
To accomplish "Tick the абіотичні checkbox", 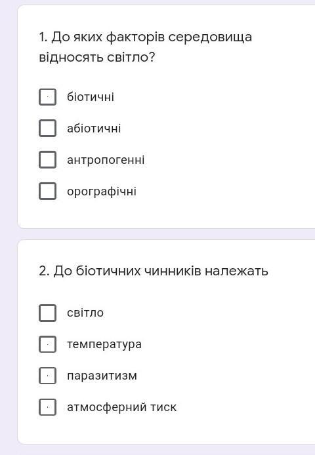I will coord(47,129).
